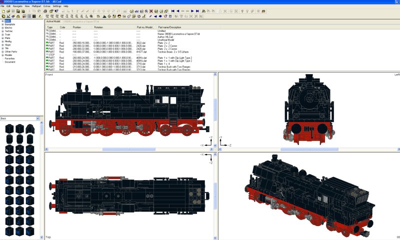Image resolution: width=400 pixels, height=240 pixels.
Task: Click the rightmost brown icon in top toolbar
Action: click(263, 11)
